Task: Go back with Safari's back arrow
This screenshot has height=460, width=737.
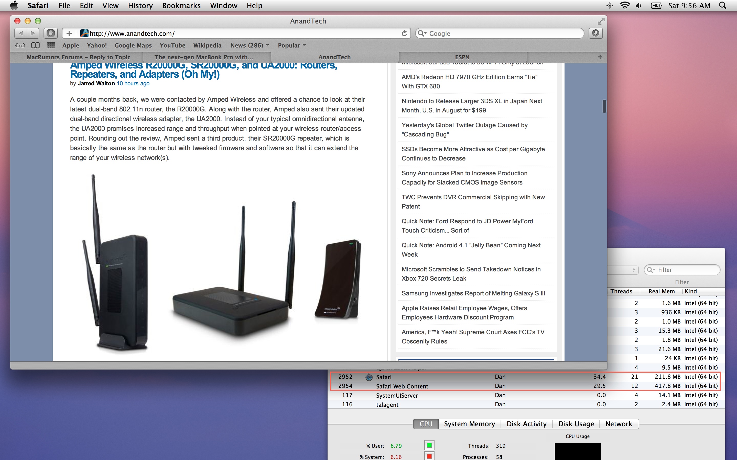Action: point(21,33)
